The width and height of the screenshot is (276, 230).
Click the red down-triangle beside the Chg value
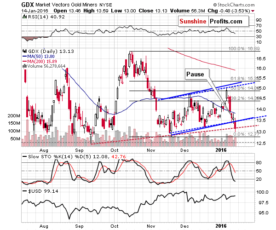[x=253, y=11]
